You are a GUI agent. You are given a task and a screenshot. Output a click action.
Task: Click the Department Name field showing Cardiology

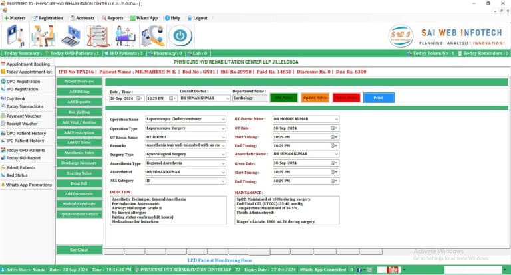pos(250,98)
